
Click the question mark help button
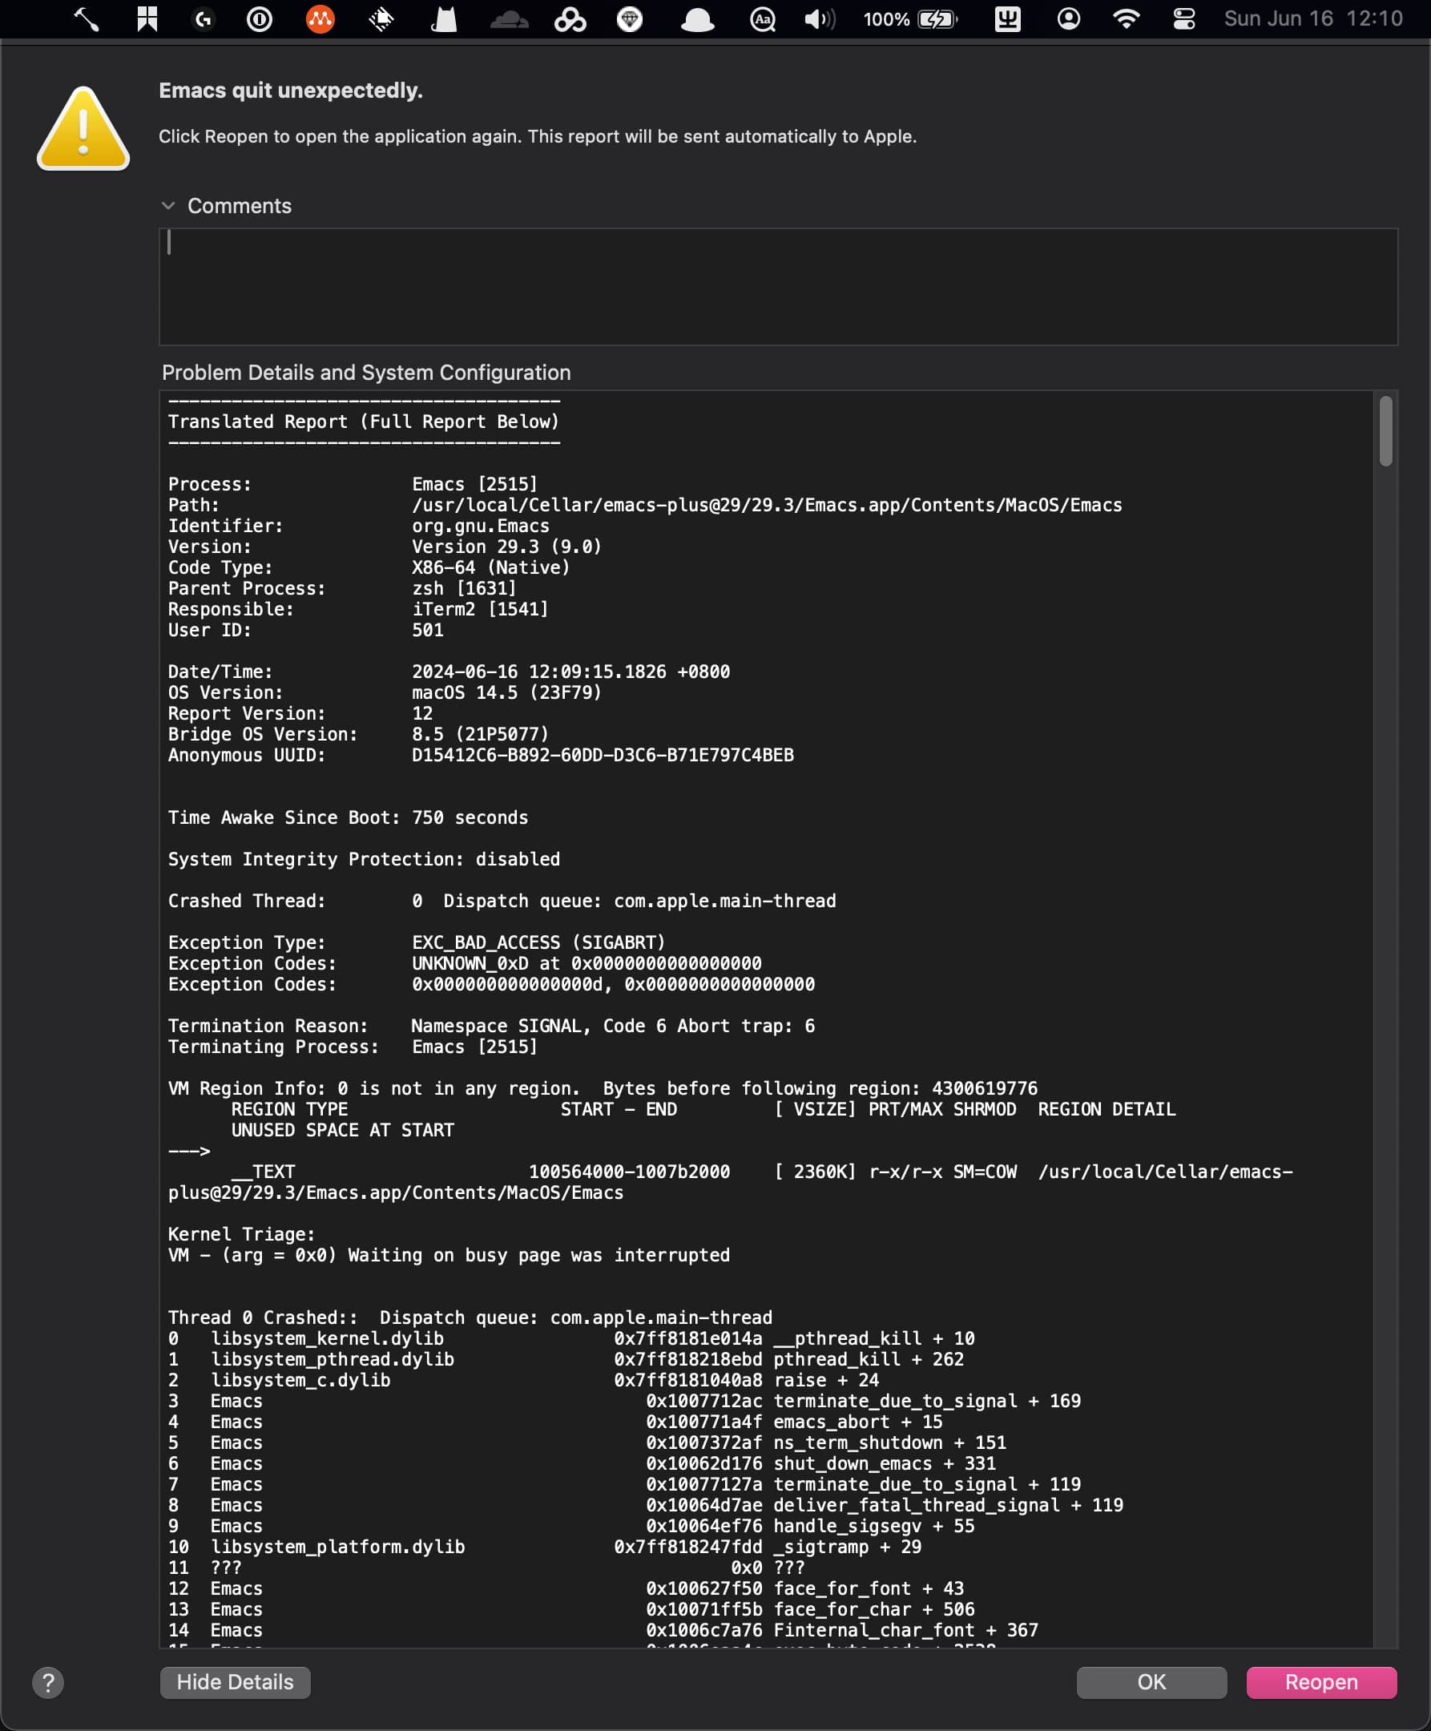pos(48,1682)
